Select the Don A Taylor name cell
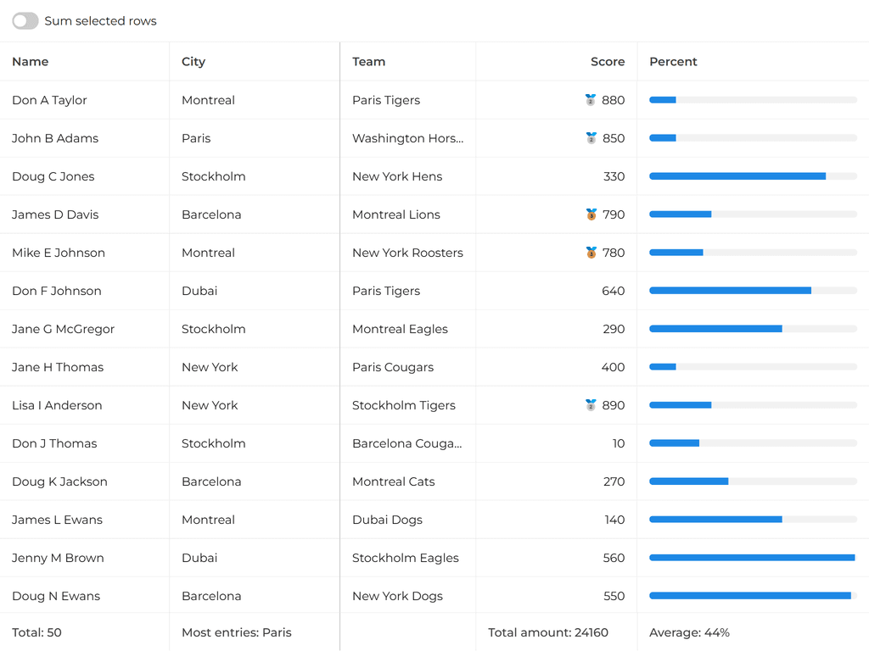This screenshot has height=651, width=869. [49, 100]
